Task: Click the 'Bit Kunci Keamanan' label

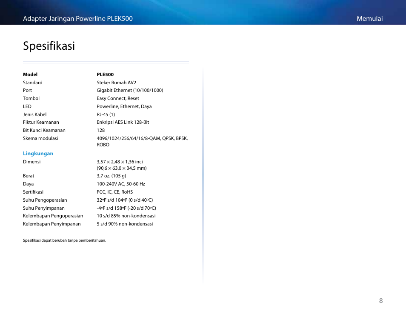Action: [44, 130]
